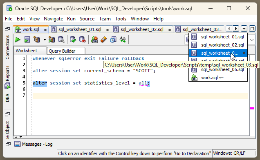Click the Clear eraser icon
Image resolution: width=260 pixels, height=160 pixels.
[x=104, y=40]
